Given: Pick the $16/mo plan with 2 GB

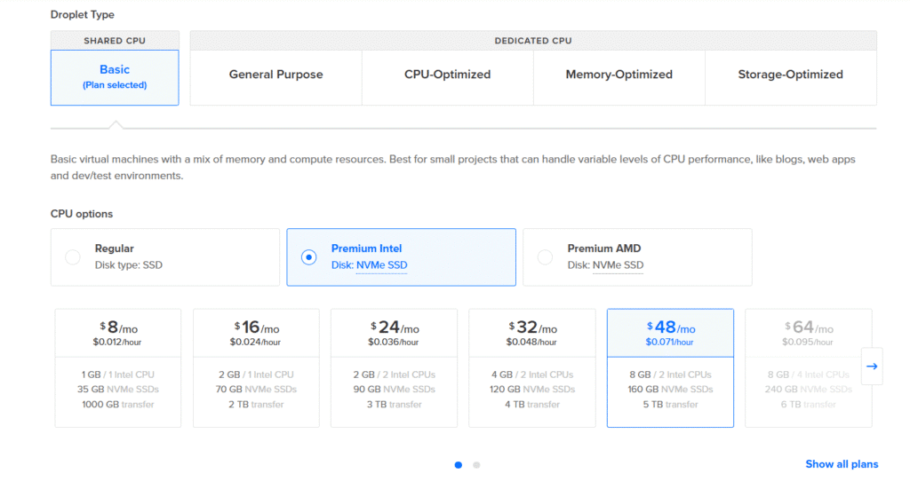Looking at the screenshot, I should (x=256, y=368).
